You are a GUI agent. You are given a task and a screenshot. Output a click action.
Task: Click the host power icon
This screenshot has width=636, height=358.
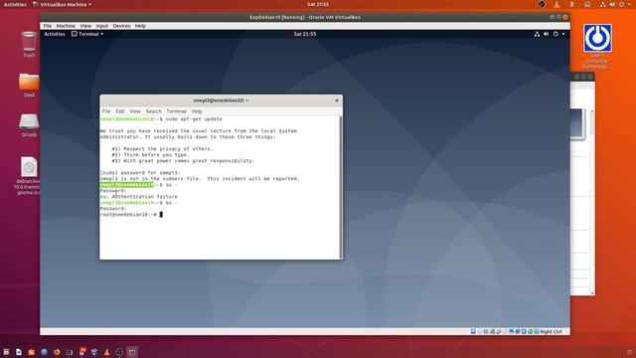(621, 4)
